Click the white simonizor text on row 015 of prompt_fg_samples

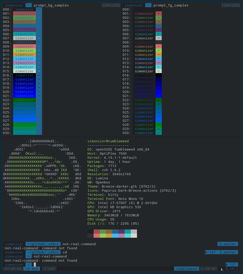tap(144, 71)
